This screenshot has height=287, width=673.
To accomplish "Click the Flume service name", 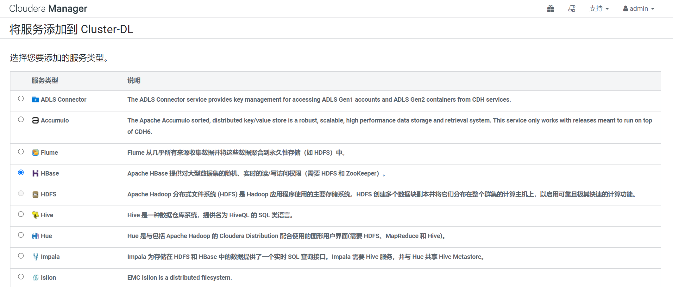I will click(49, 153).
